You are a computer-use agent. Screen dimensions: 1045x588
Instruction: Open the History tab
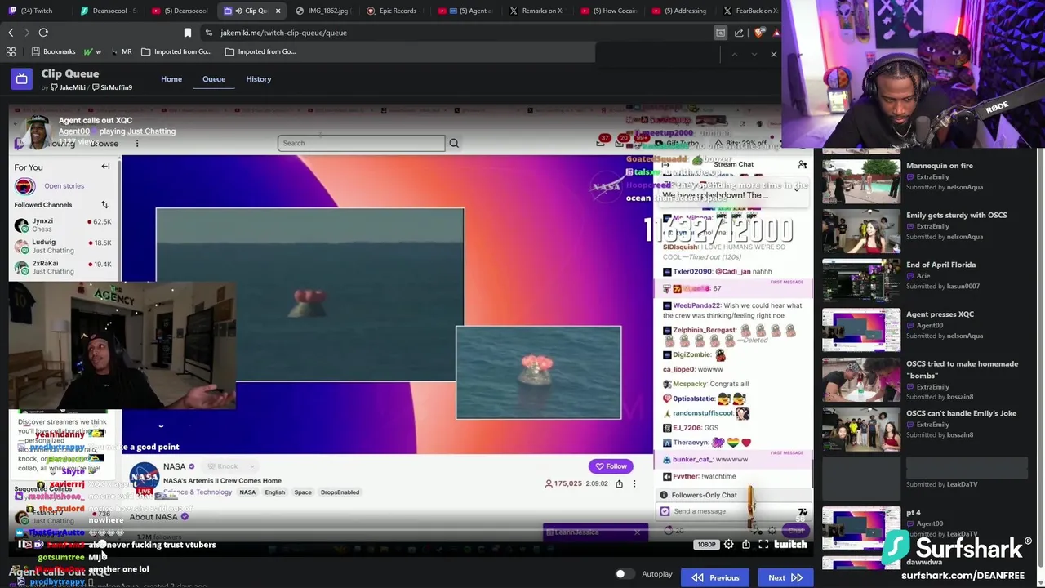tap(259, 79)
